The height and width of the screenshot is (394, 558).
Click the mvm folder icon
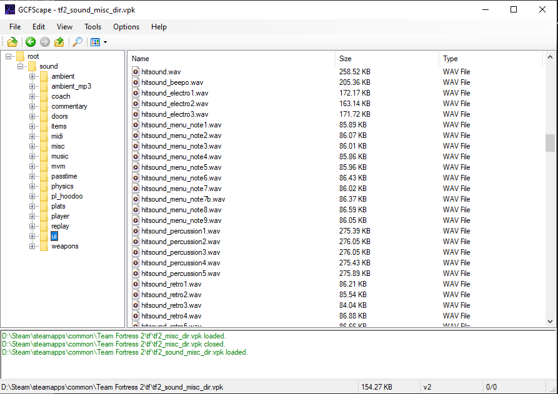click(44, 166)
